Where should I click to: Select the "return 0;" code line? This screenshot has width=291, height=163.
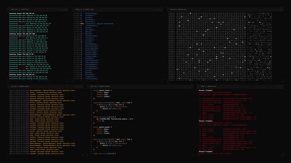[x=100, y=121]
